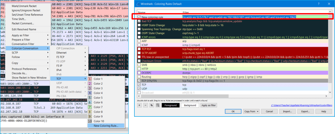Expand the Protocol Preferences submenu
This screenshot has height=134, width=335.
[29, 69]
